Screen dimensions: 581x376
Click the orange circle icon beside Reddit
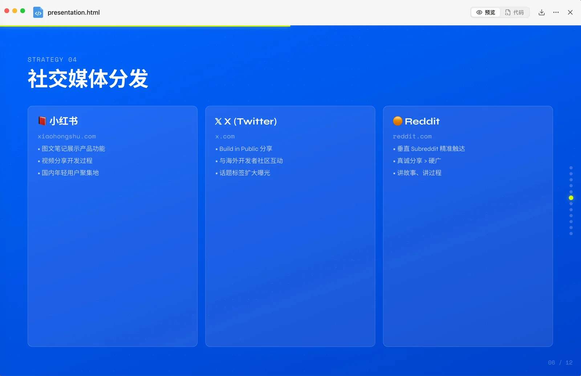[x=398, y=121]
